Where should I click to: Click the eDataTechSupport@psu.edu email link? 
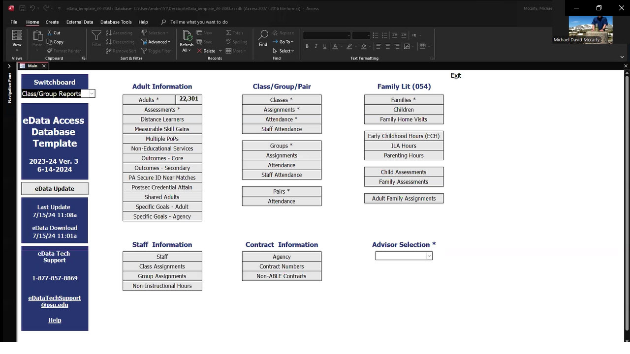tap(55, 301)
